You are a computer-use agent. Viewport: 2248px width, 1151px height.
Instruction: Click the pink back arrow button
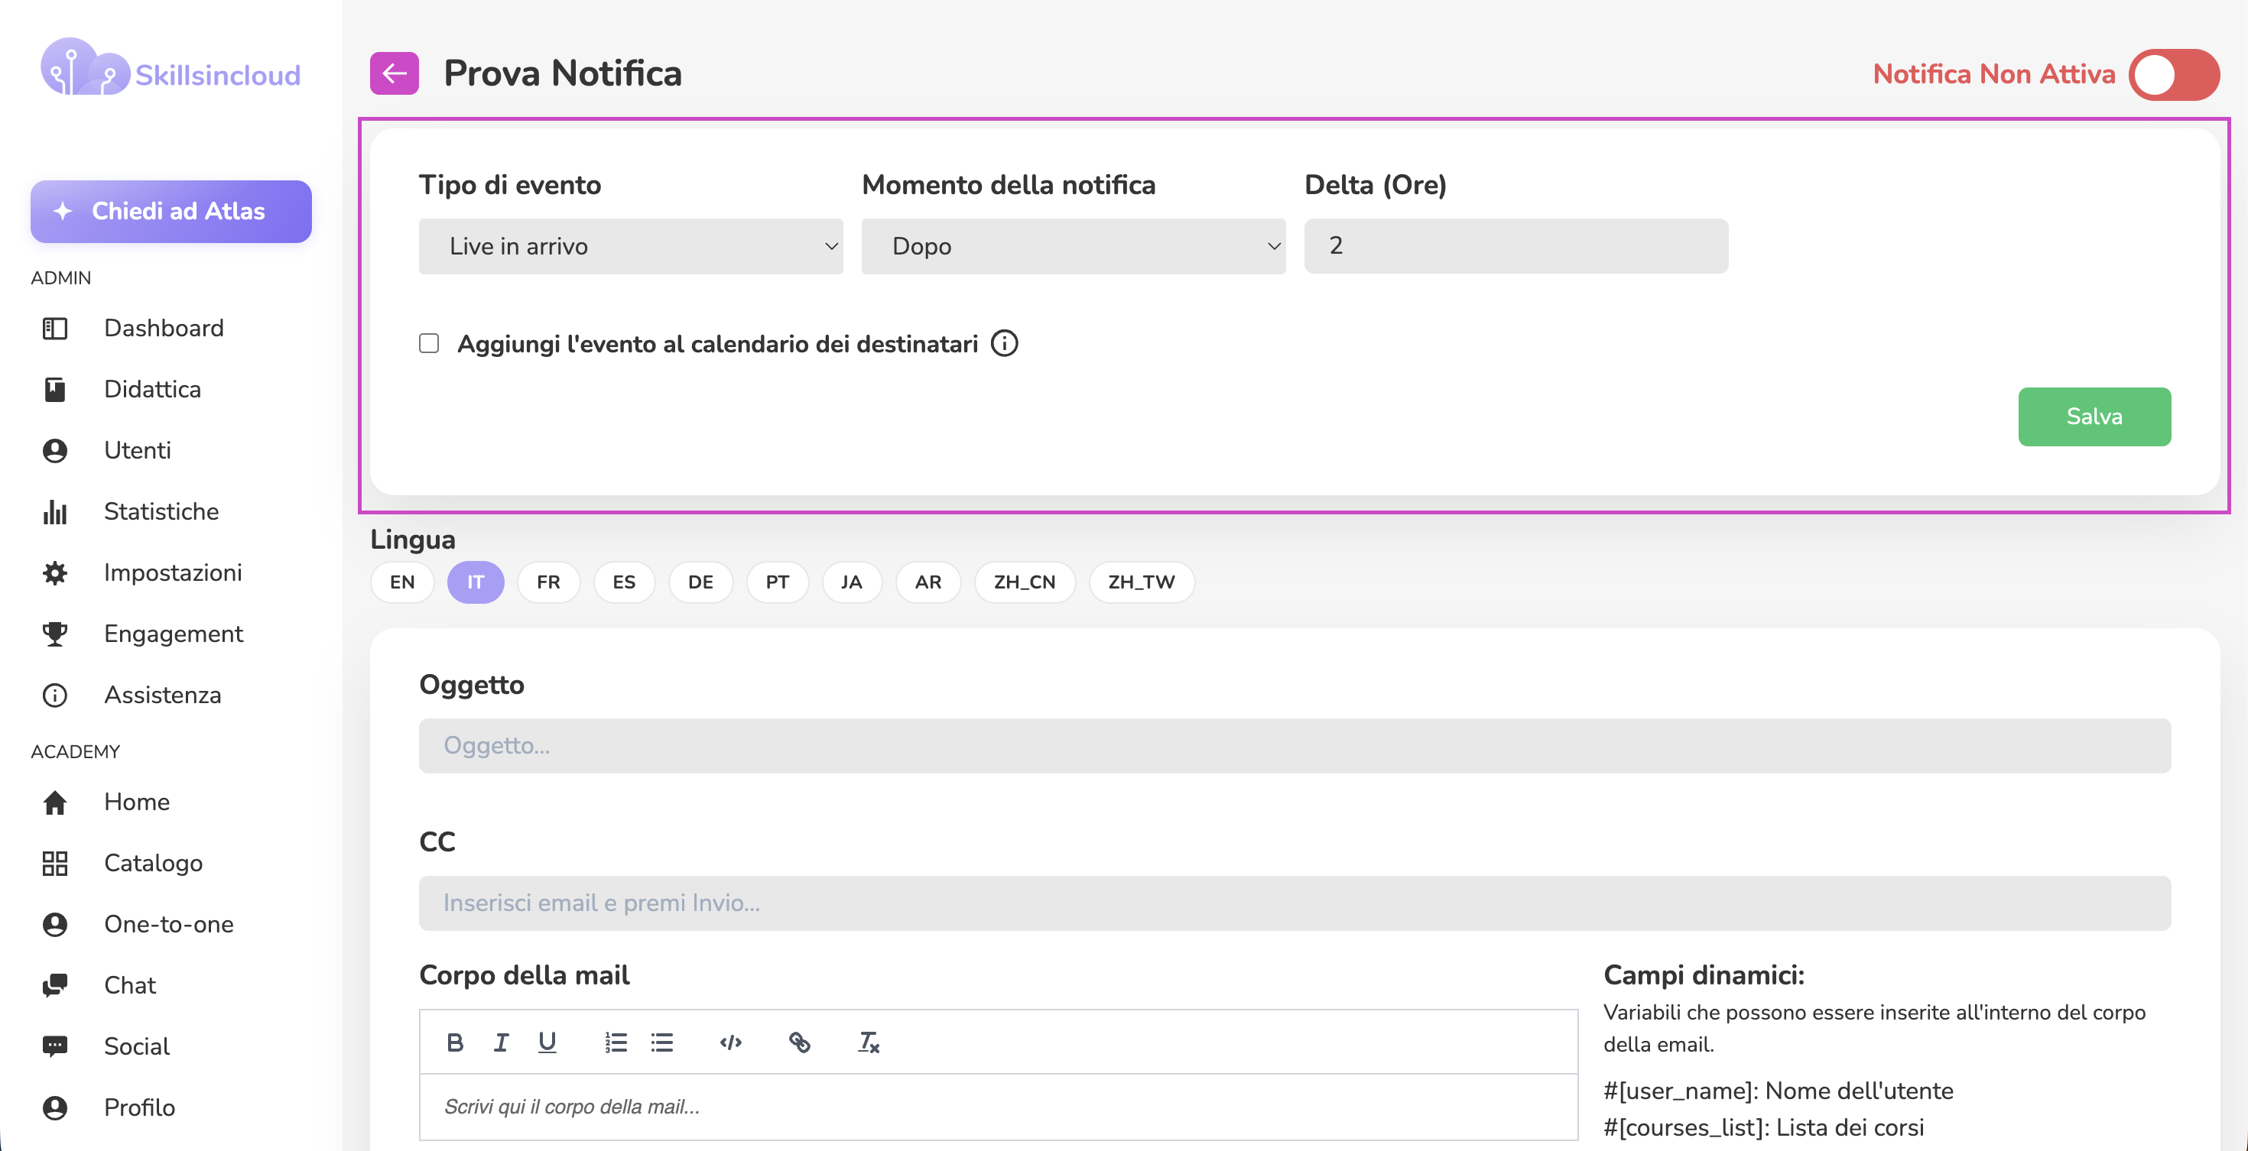click(x=394, y=73)
